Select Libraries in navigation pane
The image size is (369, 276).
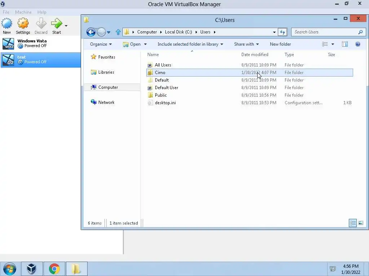click(x=103, y=72)
